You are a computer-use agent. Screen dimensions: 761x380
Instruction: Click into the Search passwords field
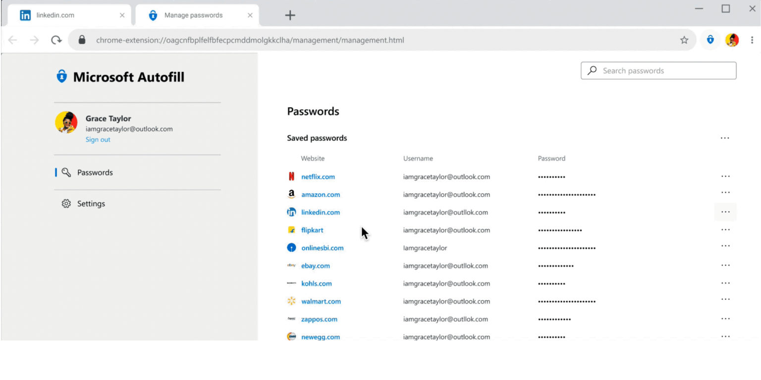pos(664,71)
